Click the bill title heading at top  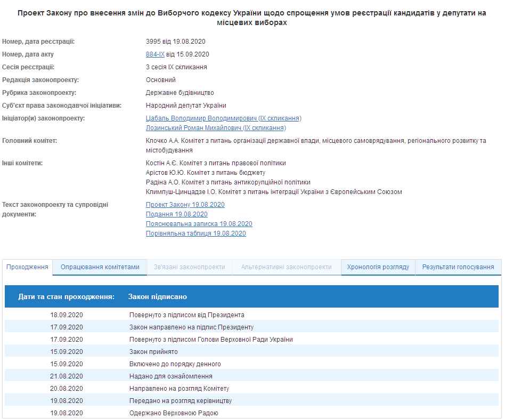(252, 18)
